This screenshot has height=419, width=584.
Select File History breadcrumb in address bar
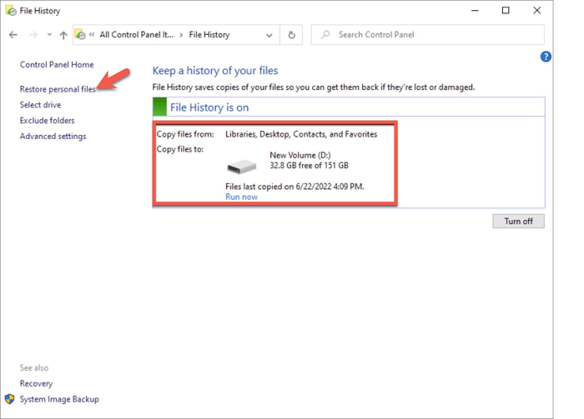(209, 35)
